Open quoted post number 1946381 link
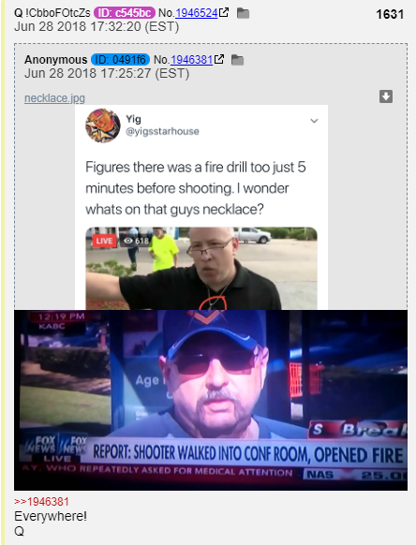 tap(192, 60)
